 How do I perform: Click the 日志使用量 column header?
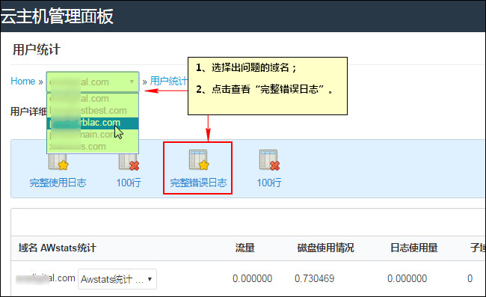pyautogui.click(x=413, y=248)
